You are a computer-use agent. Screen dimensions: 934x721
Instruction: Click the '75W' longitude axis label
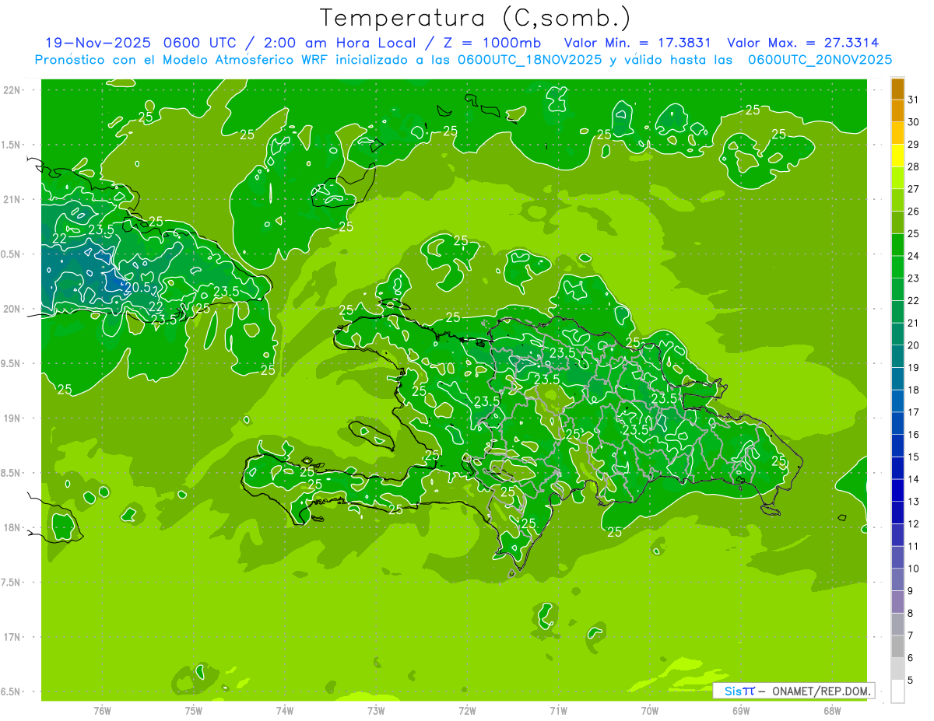[x=194, y=710]
